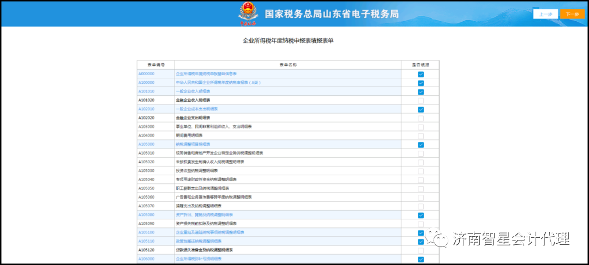Uncheck the A102010 一般企业成本支出 checkbox
This screenshot has height=265, width=589.
pos(420,109)
